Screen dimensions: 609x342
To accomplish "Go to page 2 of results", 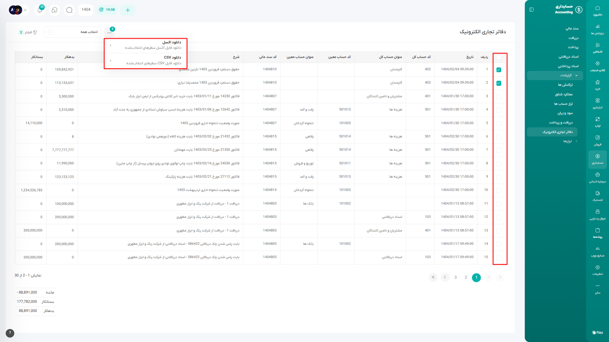I will [466, 277].
